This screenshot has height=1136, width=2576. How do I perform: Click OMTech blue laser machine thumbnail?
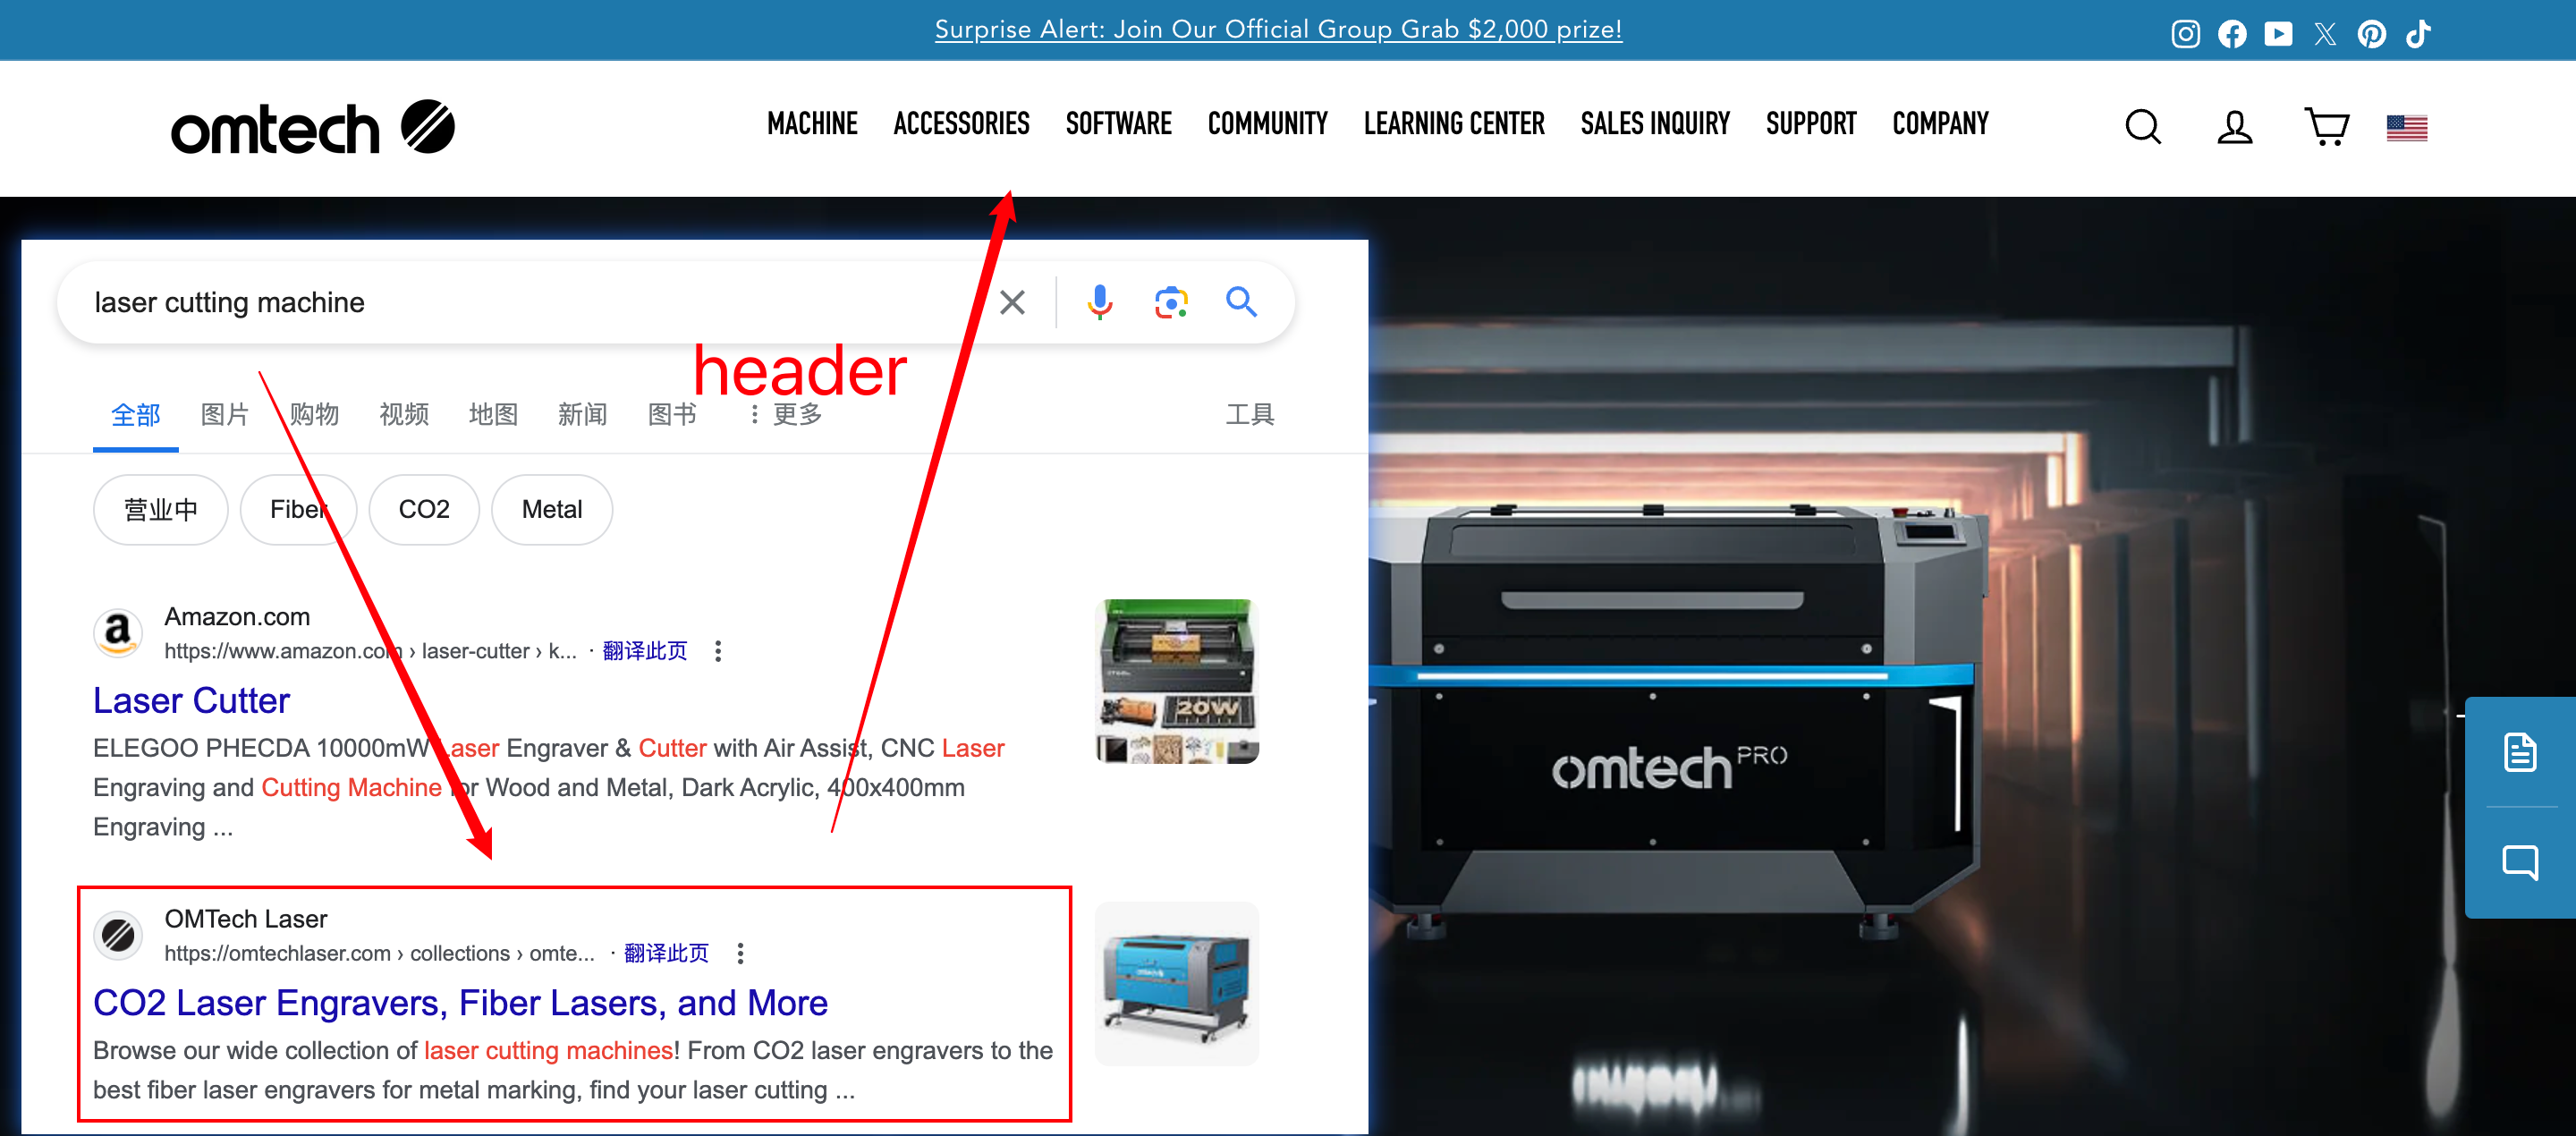coord(1177,984)
